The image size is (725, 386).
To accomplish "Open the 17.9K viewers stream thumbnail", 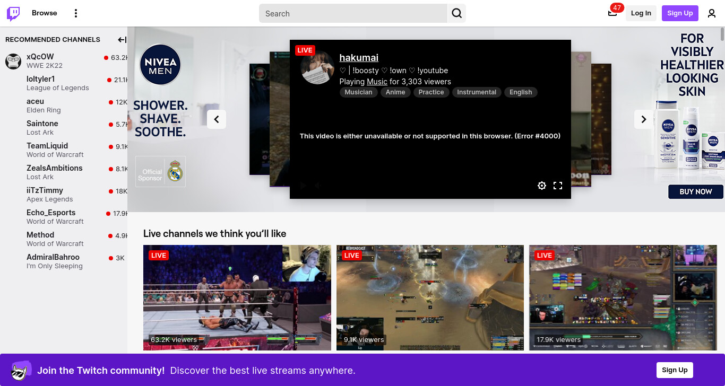I will (x=623, y=297).
